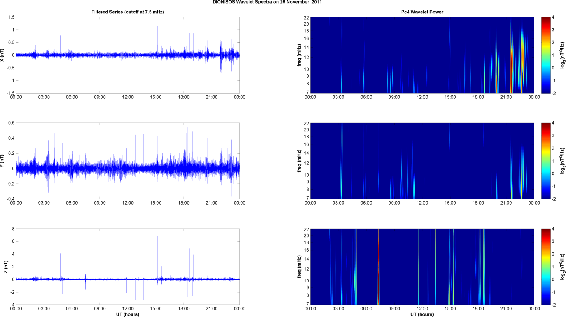Viewport: 566px width, 317px height.
Task: Click the 6 tick on Z (nT) axis
Action: click(13, 241)
